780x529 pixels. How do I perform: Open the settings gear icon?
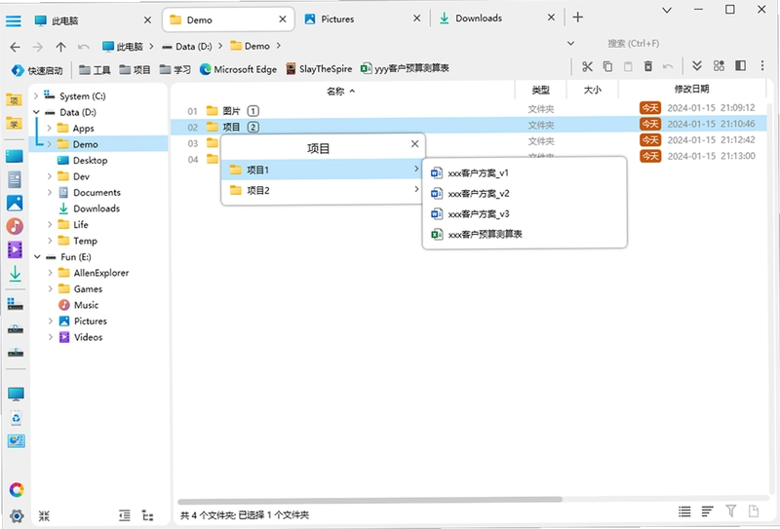point(17,516)
